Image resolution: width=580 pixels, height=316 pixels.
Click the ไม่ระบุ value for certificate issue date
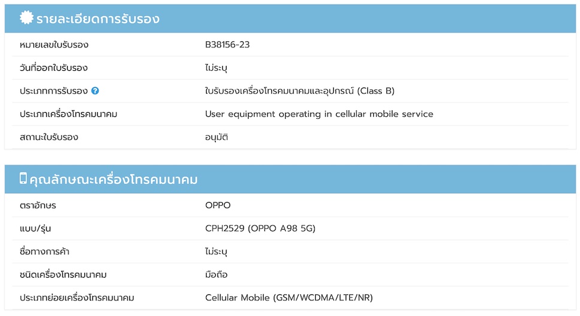[x=216, y=68]
